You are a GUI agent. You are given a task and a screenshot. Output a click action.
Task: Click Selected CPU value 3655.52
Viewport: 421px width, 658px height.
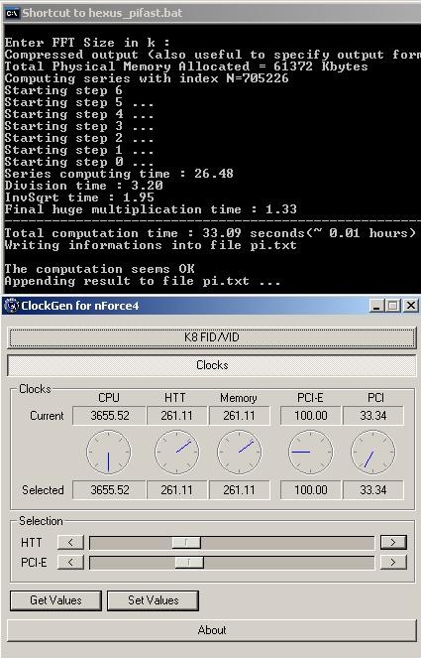pos(109,489)
